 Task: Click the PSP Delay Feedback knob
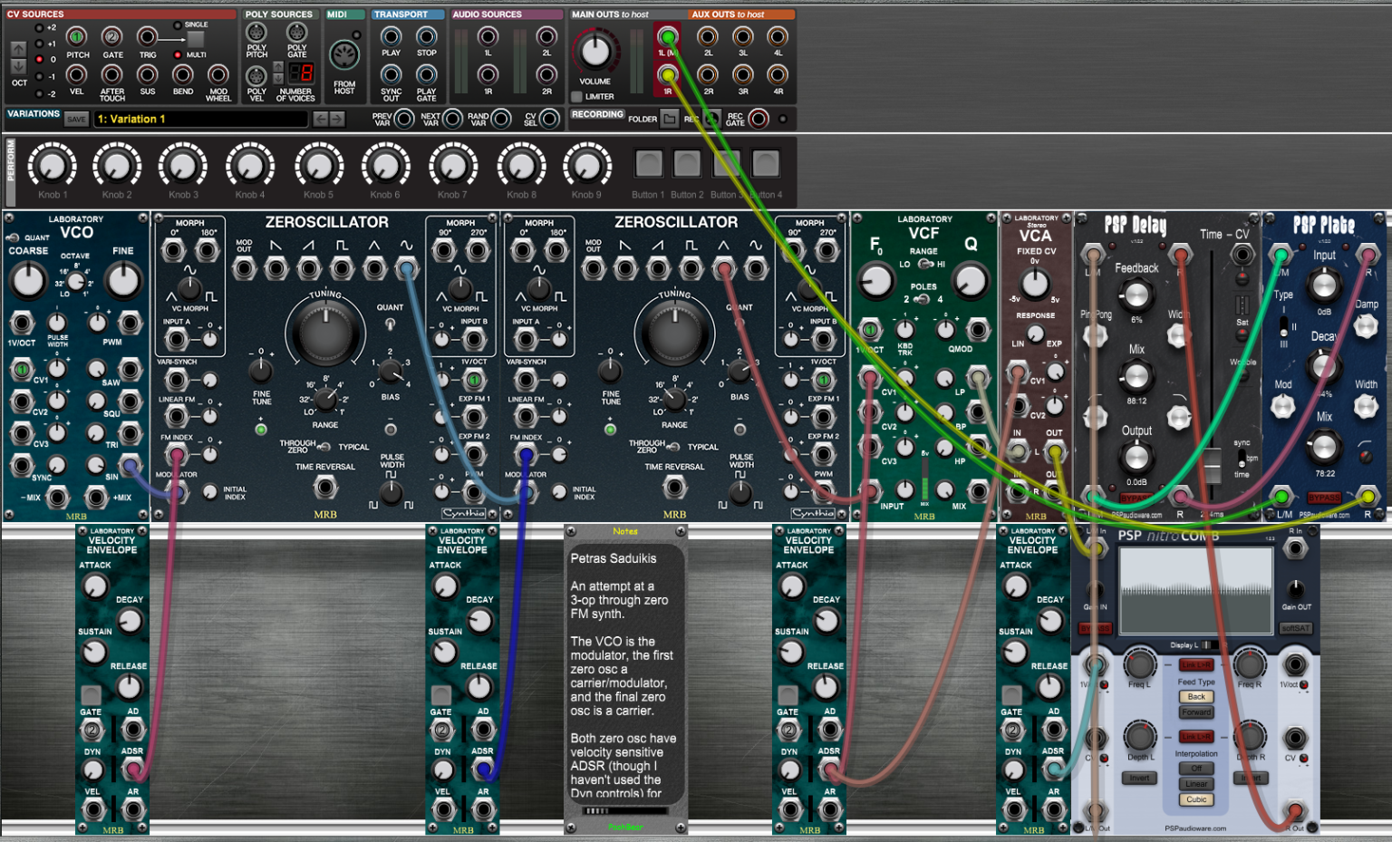point(1136,295)
